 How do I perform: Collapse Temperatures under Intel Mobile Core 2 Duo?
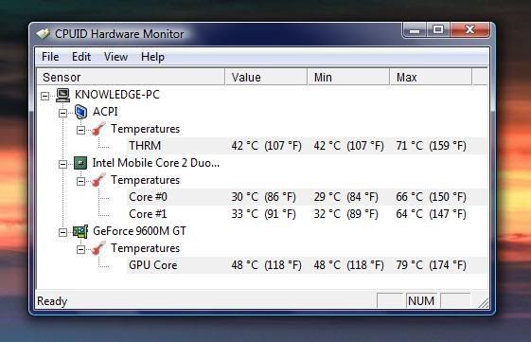click(81, 181)
